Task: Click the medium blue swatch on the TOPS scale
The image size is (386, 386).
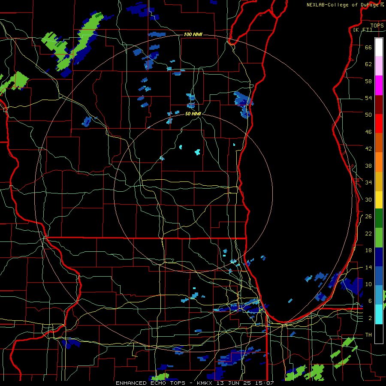Action: (x=379, y=276)
